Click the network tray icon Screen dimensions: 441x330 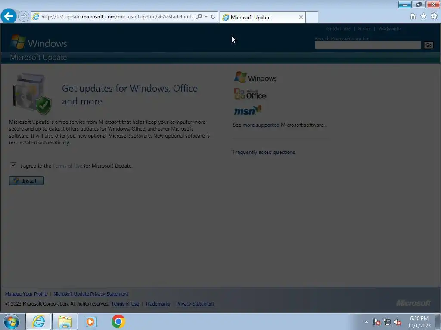(x=387, y=322)
